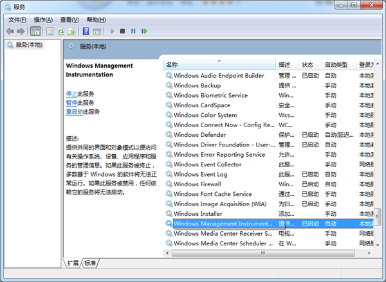Click the Start Service play icon
386x282 pixels.
[112, 31]
